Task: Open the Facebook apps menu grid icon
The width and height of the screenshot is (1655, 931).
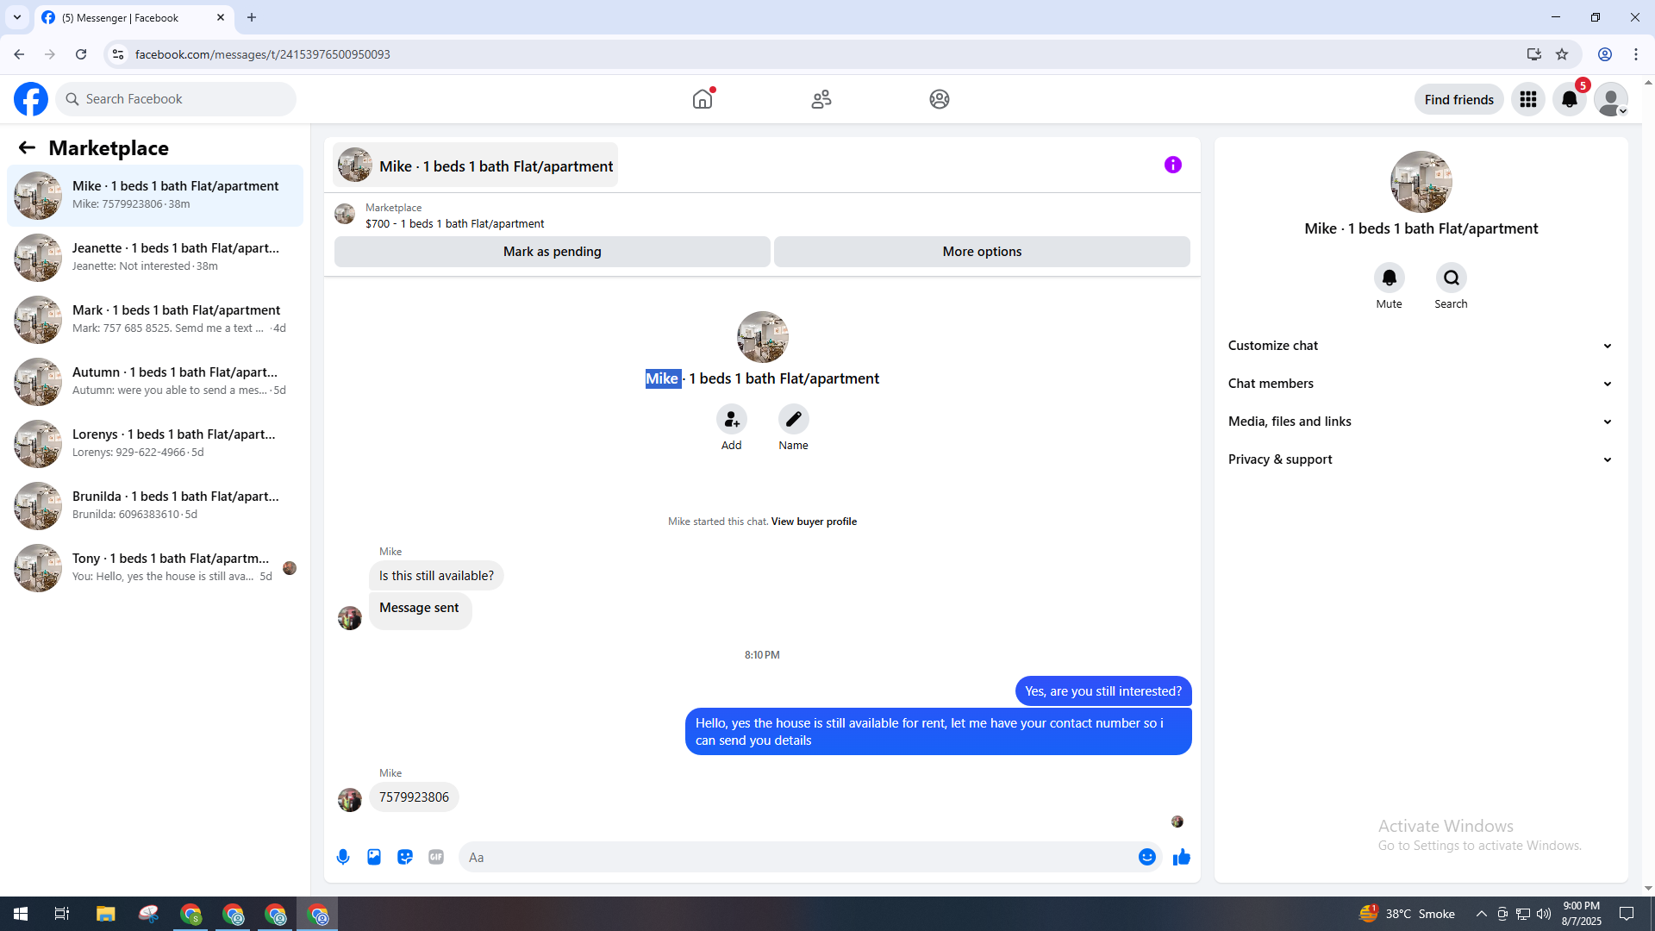Action: (1528, 99)
